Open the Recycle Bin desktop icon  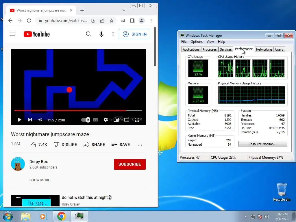pyautogui.click(x=282, y=192)
